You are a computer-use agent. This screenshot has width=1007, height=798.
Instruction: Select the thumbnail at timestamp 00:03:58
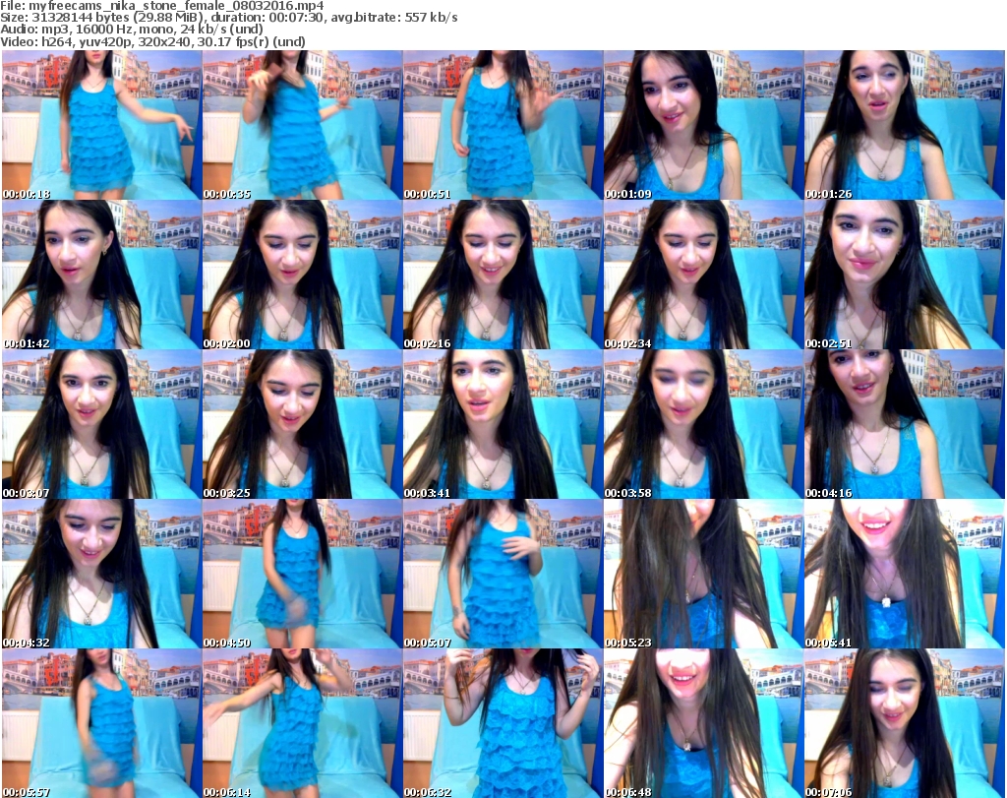pyautogui.click(x=704, y=424)
